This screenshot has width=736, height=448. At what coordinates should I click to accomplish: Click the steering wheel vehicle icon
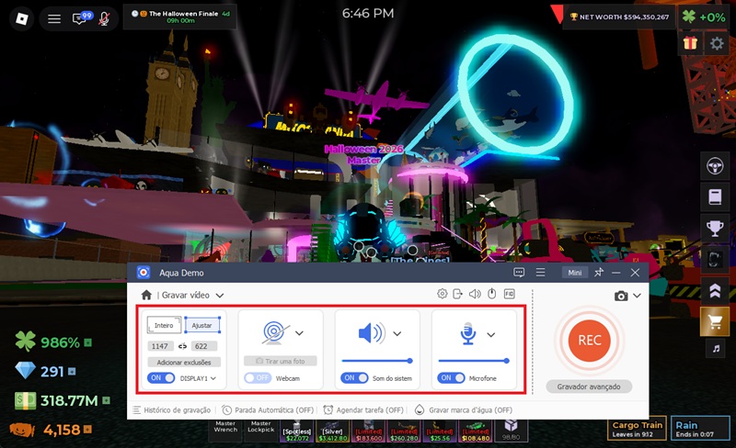pyautogui.click(x=715, y=166)
